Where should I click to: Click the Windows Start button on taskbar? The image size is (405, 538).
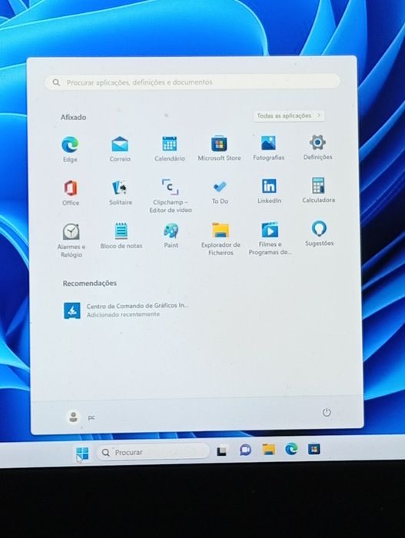pos(82,453)
